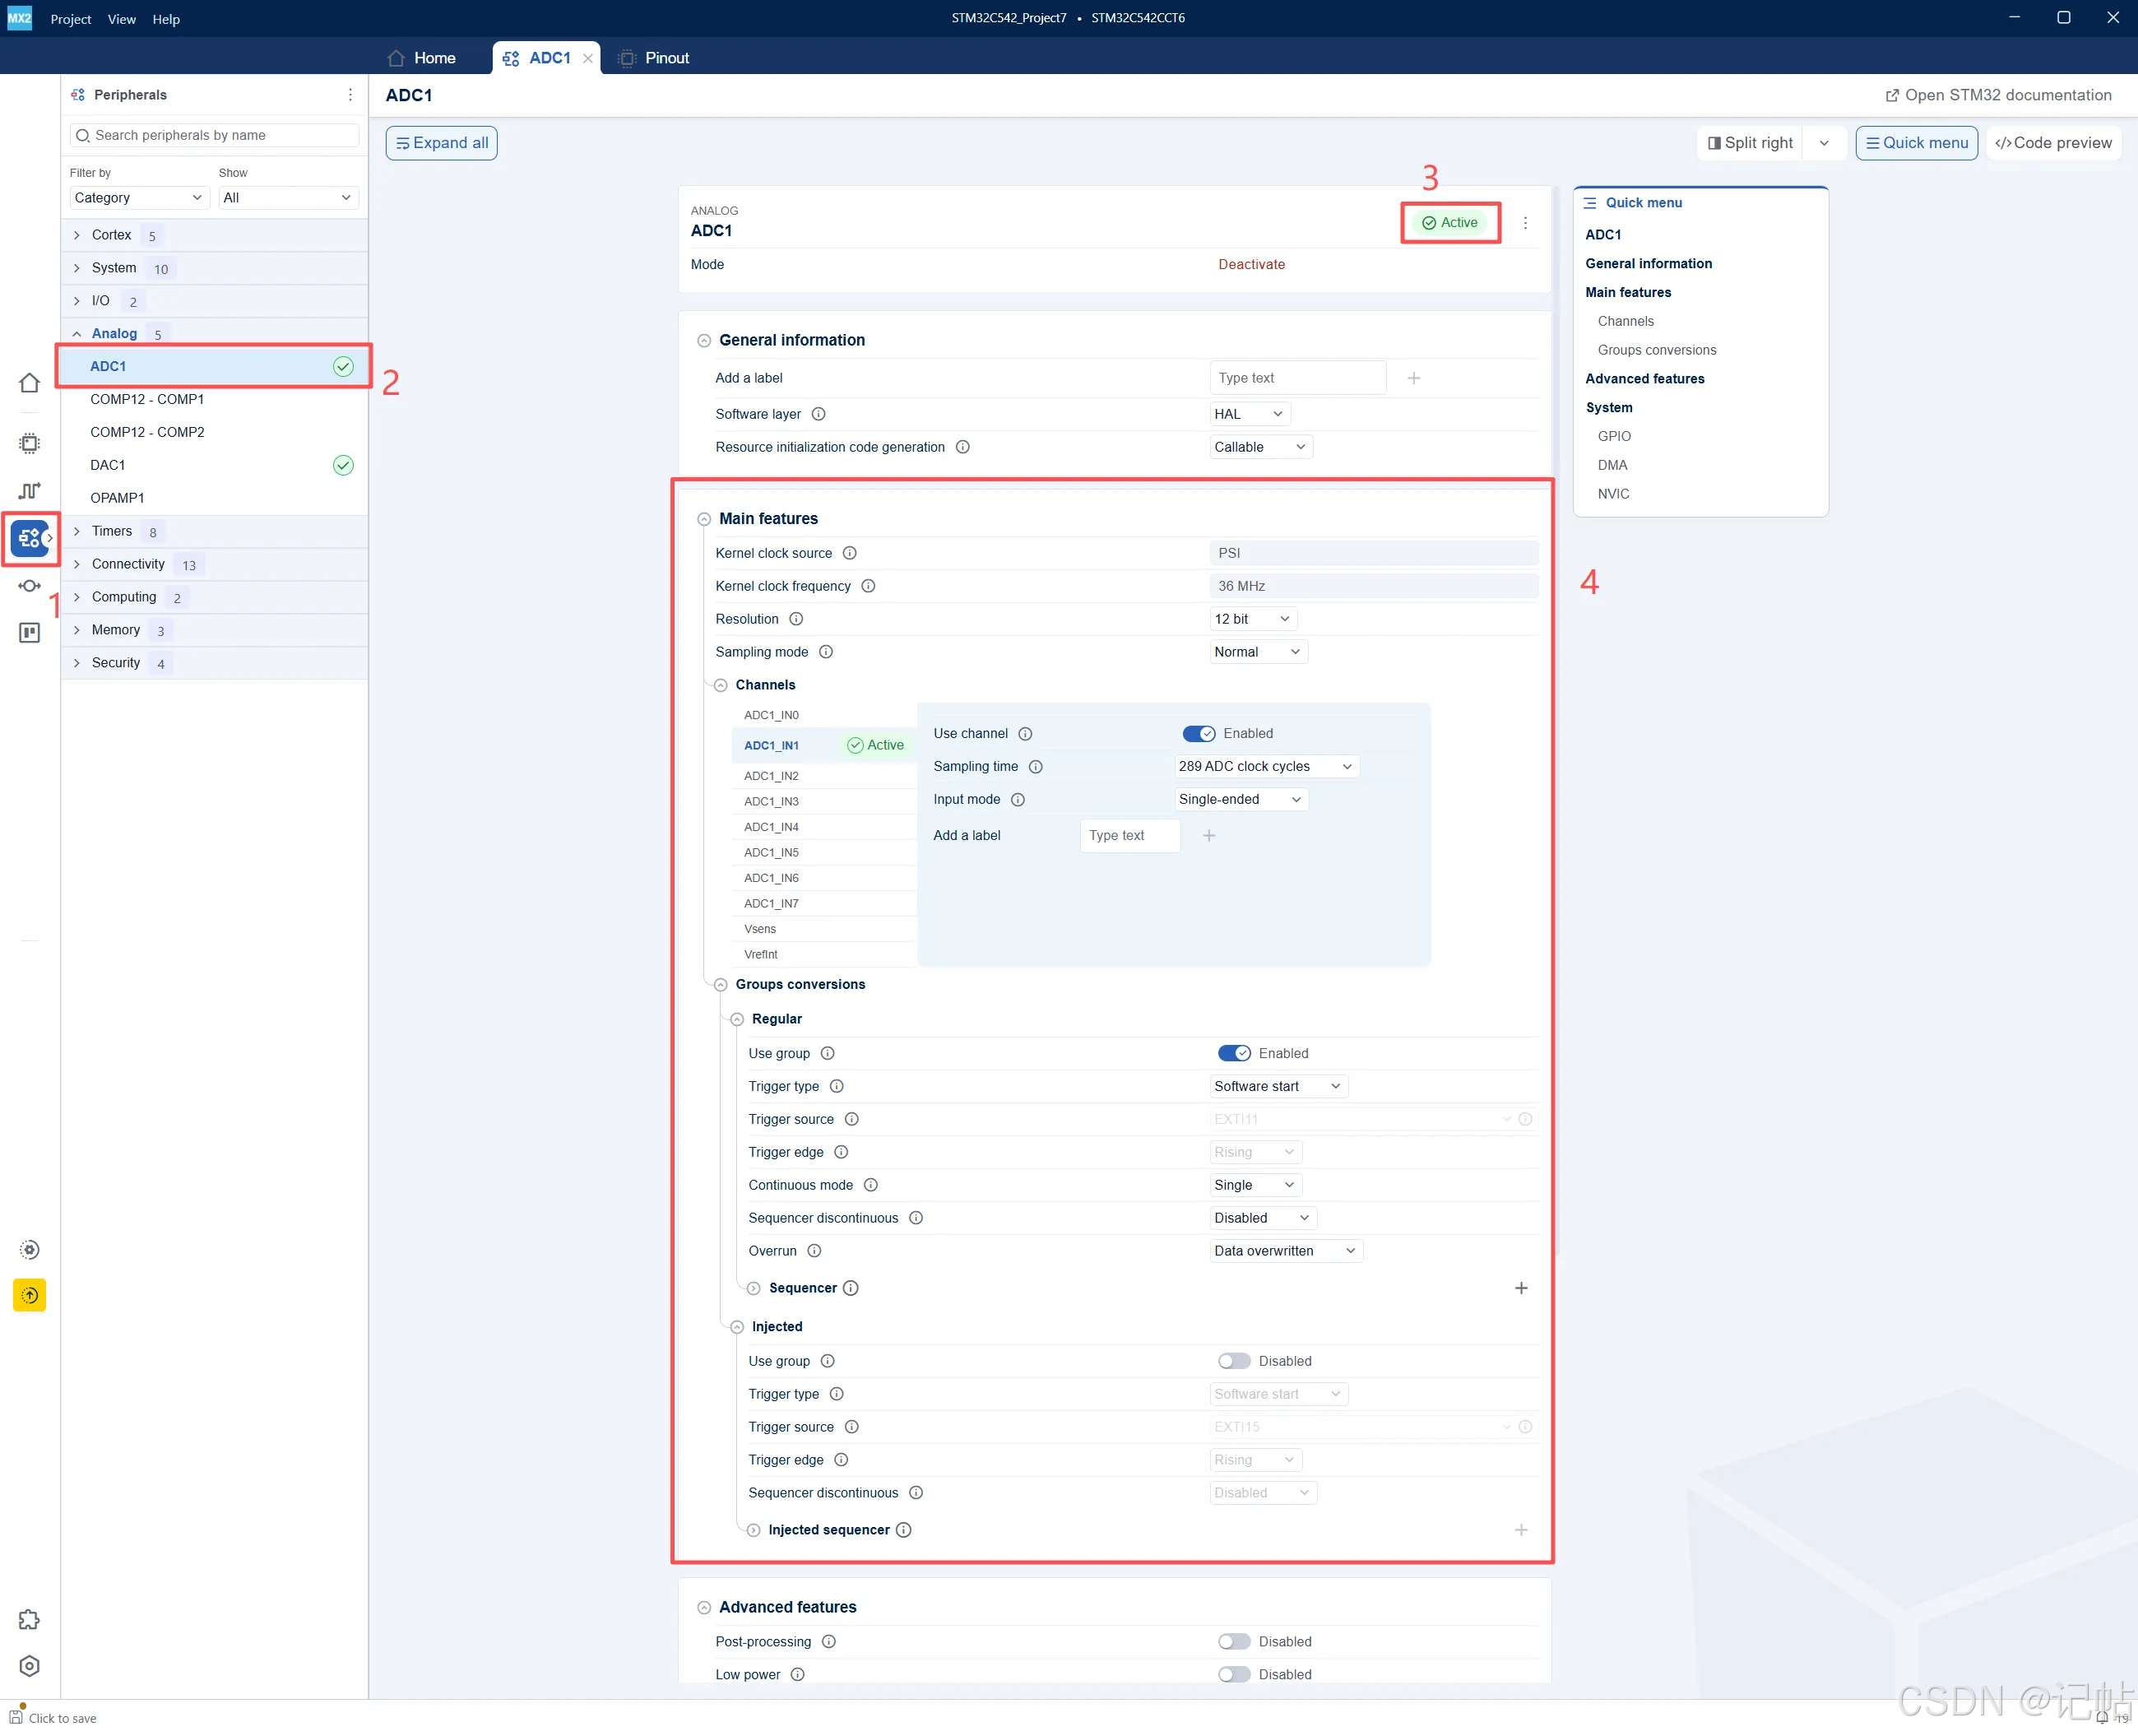Click info icon next to Post-processing
Viewport: 2138px width, 1736px height.
click(829, 1642)
